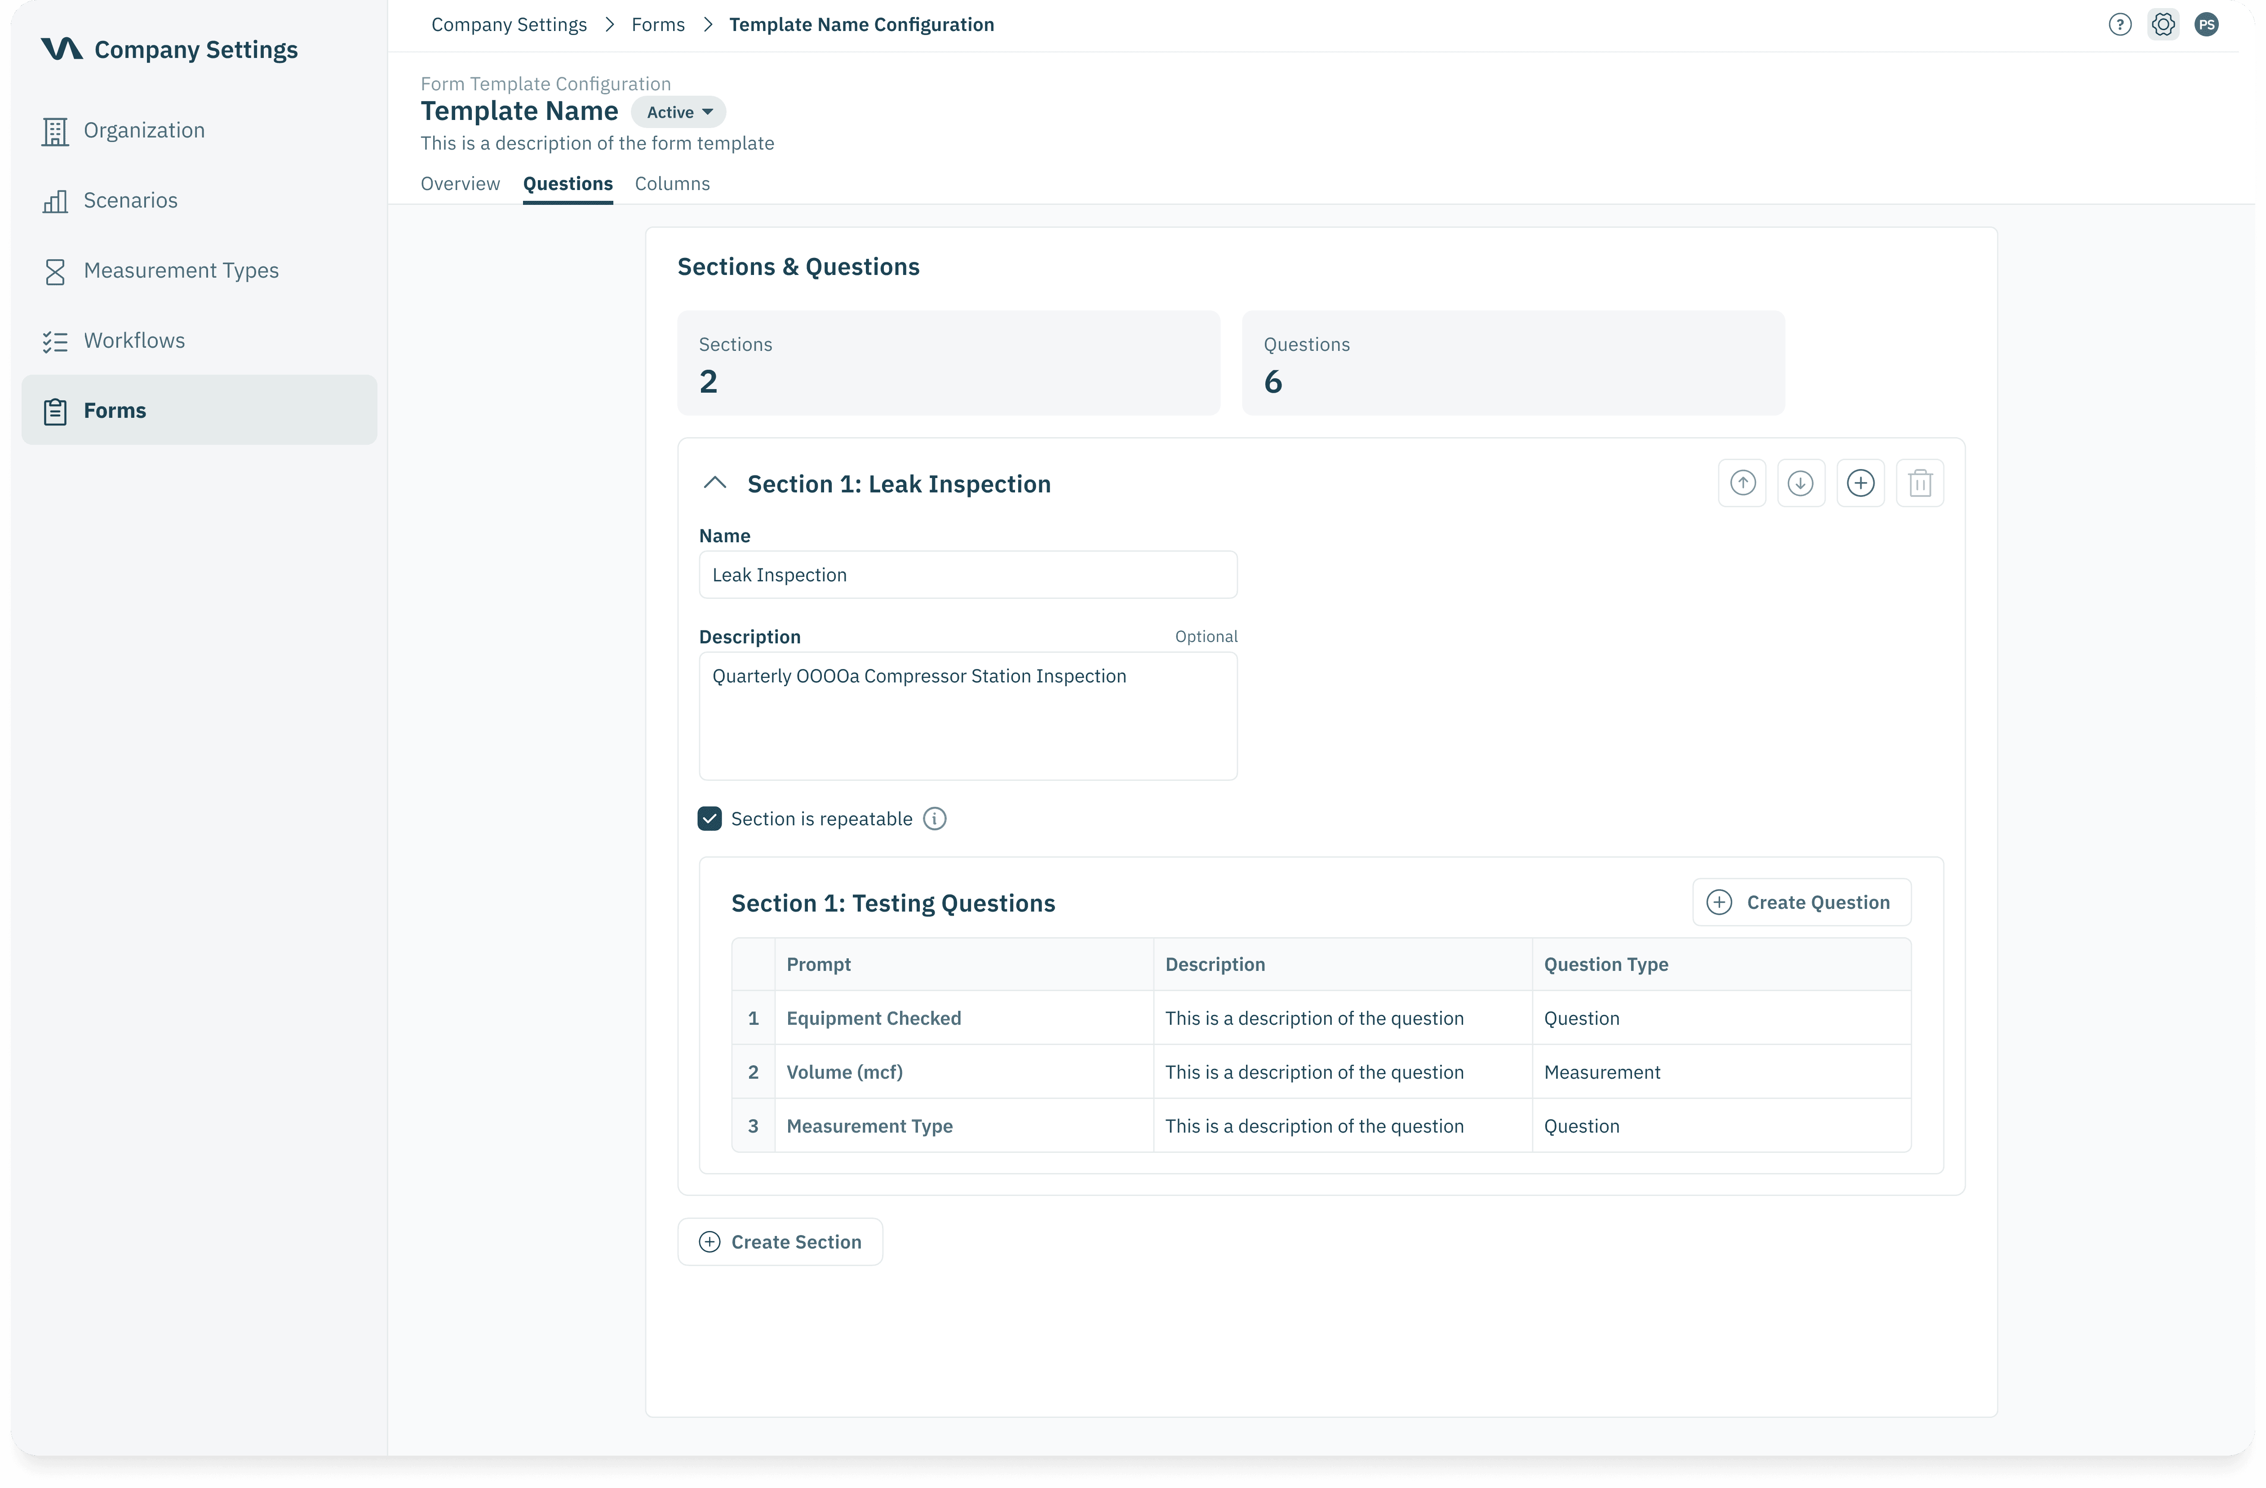Show info icon beside Section is repeatable
The image size is (2266, 1488).
(935, 819)
